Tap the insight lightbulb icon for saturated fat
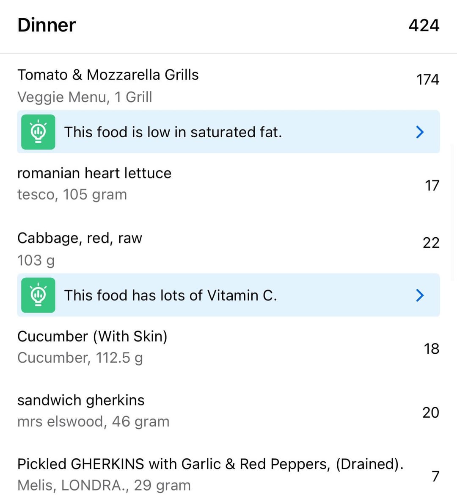Image resolution: width=457 pixels, height=502 pixels. [x=38, y=132]
